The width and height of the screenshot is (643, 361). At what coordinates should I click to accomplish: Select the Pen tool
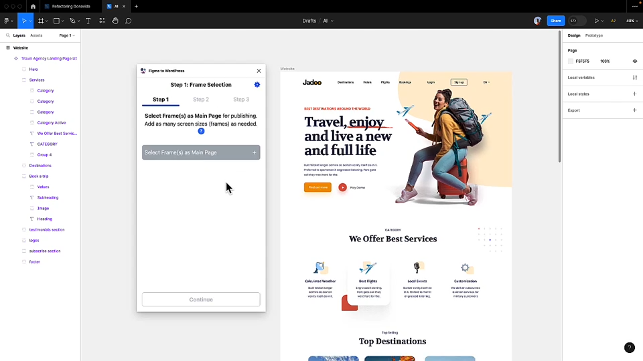click(72, 21)
